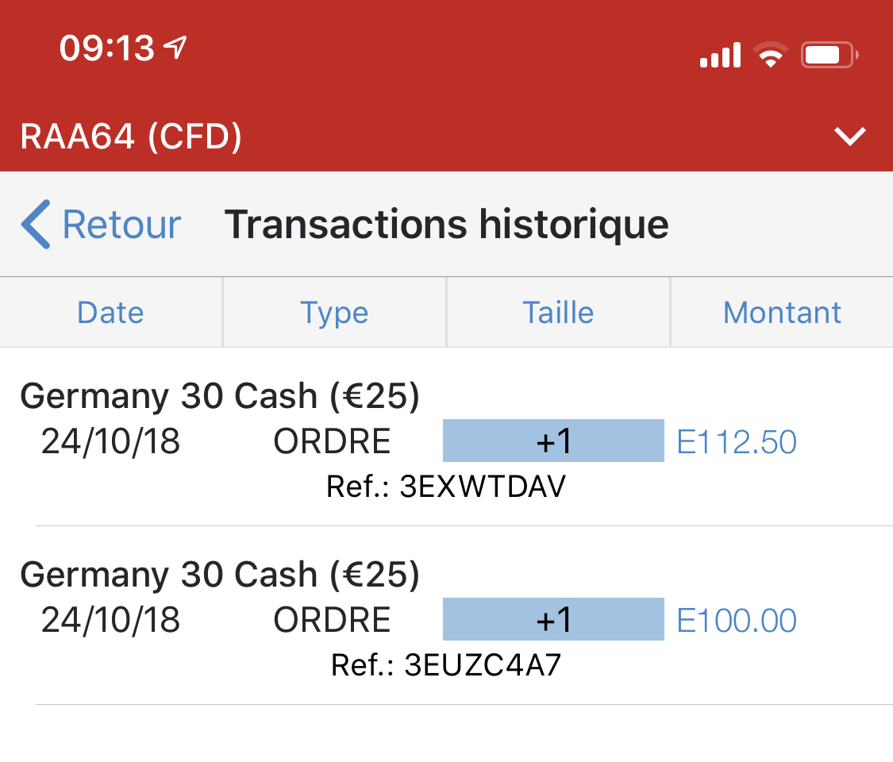Sort by the Montant column header
This screenshot has height=762, width=893.
782,313
